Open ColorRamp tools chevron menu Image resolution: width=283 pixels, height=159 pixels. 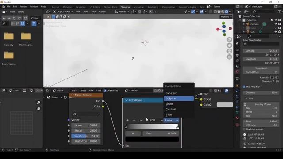click(141, 120)
